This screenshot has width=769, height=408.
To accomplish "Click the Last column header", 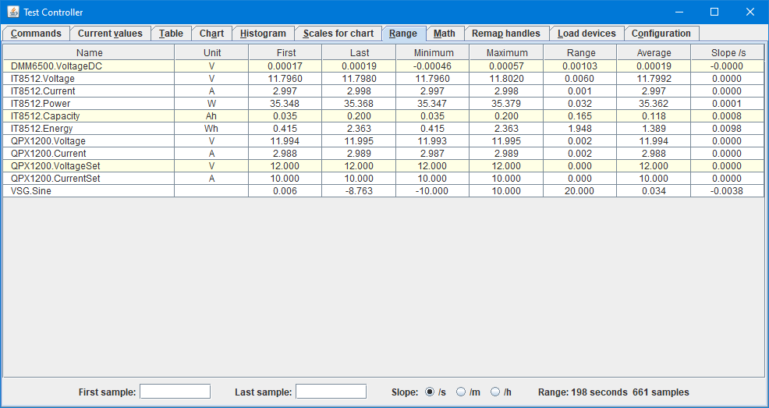I will [359, 52].
